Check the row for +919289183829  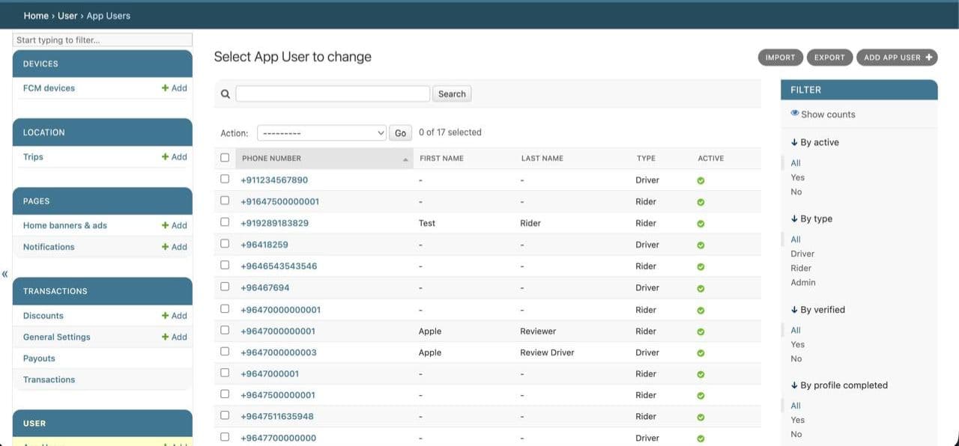tap(225, 222)
